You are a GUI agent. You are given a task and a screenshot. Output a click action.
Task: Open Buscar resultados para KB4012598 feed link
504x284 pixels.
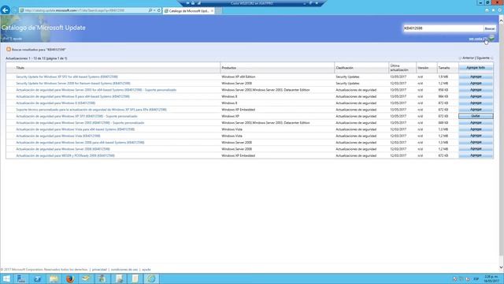point(39,50)
